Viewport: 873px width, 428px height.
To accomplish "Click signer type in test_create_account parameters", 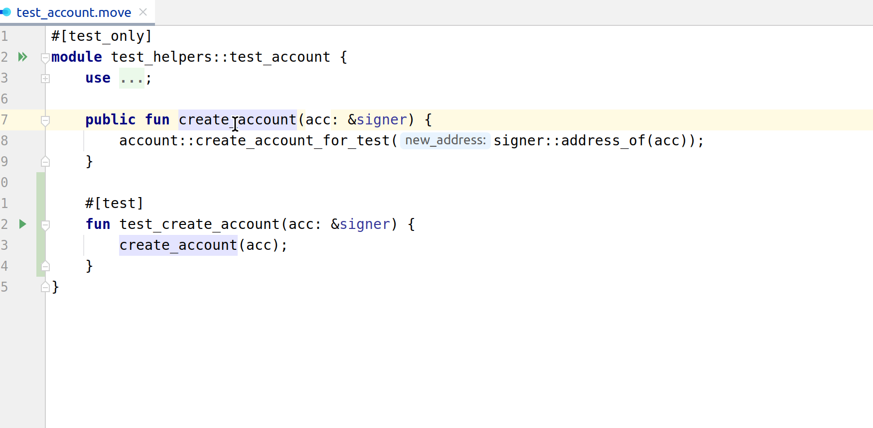I will pyautogui.click(x=364, y=224).
